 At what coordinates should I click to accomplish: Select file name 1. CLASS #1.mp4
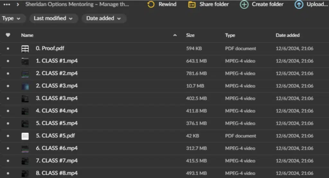pos(57,61)
